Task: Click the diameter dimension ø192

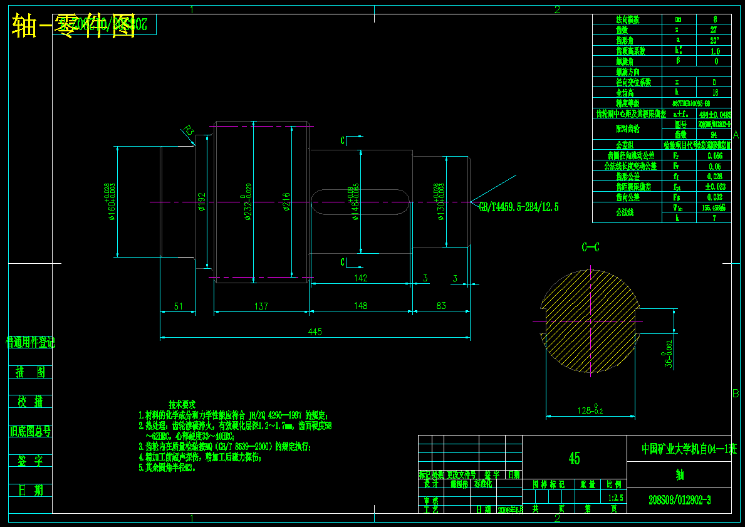Action: click(202, 202)
